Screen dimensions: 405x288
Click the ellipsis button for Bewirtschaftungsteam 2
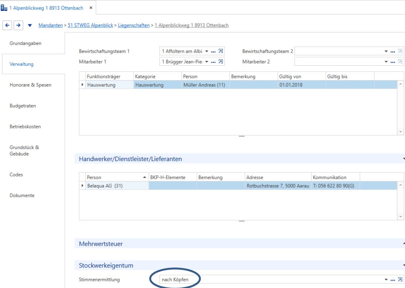click(x=393, y=52)
